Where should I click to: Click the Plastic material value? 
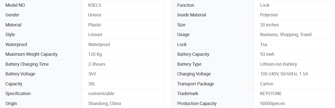coord(95,25)
